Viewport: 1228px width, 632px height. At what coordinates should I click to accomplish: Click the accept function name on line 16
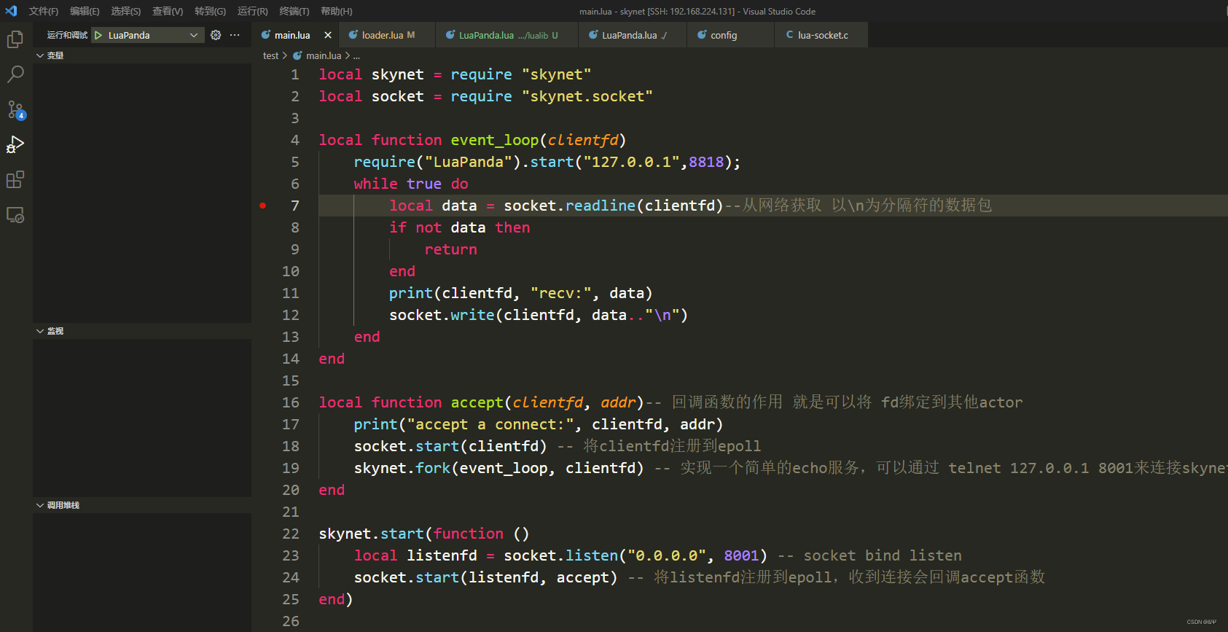477,402
